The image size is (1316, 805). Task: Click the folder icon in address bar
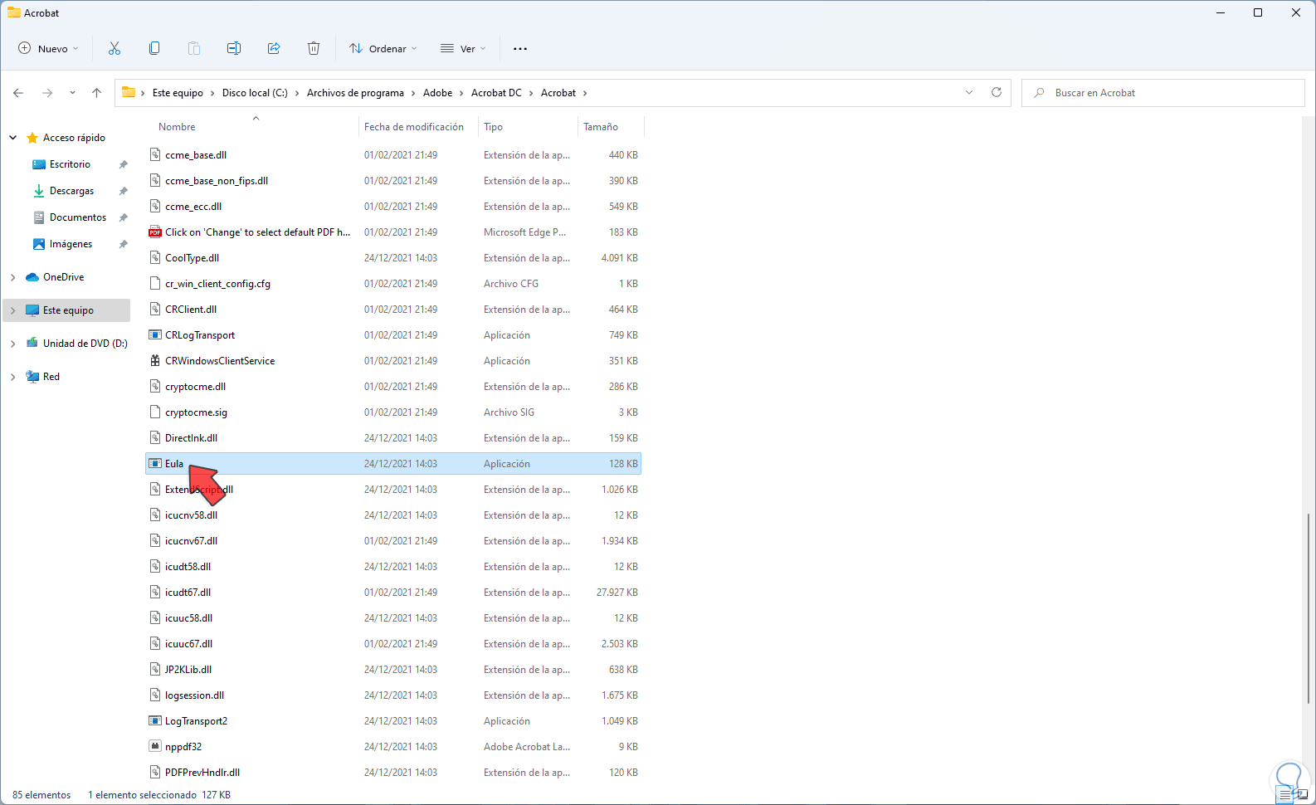point(129,92)
